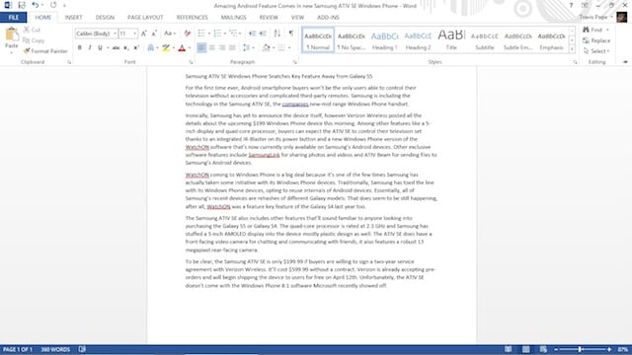
Task: Apply the Heading 1 style
Action: (x=384, y=39)
